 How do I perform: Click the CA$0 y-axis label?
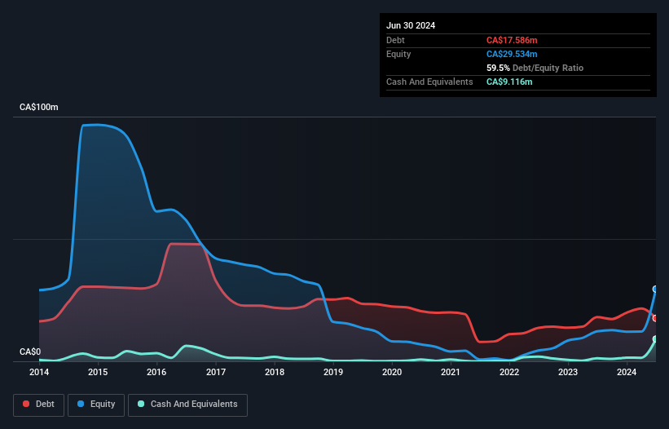pos(30,352)
